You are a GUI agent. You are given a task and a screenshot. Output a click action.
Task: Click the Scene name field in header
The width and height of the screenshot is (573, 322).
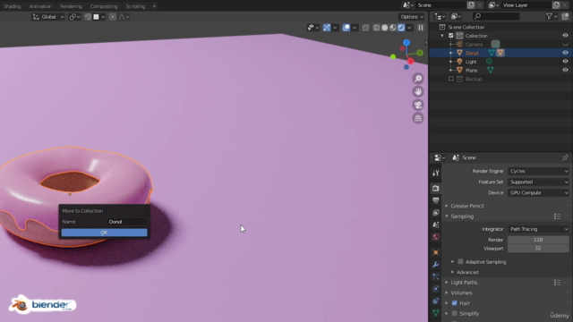[440, 5]
